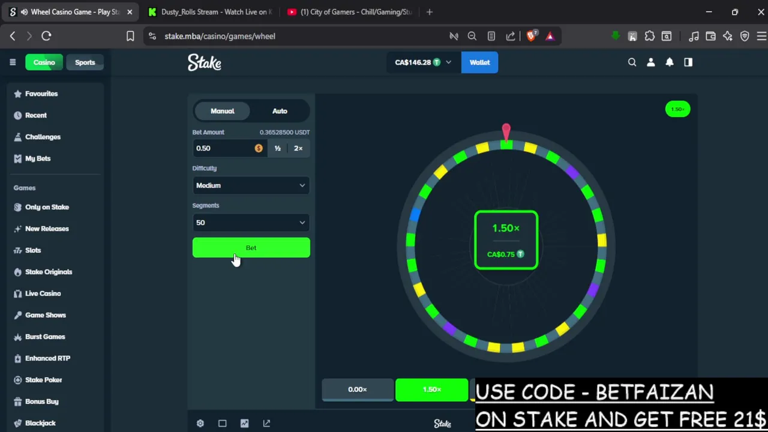Go back in browser
Viewport: 768px width, 432px height.
pyautogui.click(x=12, y=36)
